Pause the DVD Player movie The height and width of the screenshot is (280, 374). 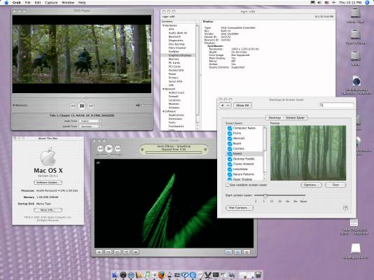tap(81, 105)
